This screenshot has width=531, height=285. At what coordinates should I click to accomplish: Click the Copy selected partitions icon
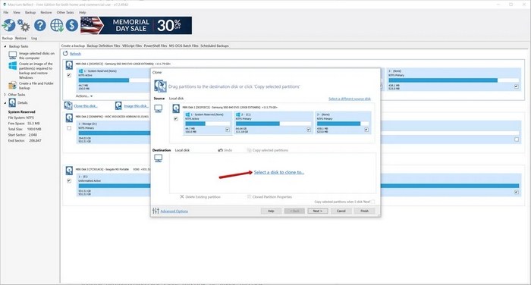(250, 150)
